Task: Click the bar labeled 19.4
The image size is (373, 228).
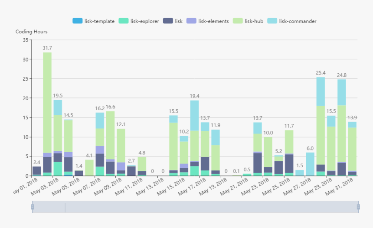Action: click(x=194, y=138)
